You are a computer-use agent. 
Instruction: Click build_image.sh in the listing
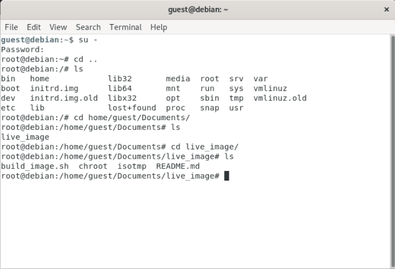click(x=35, y=166)
